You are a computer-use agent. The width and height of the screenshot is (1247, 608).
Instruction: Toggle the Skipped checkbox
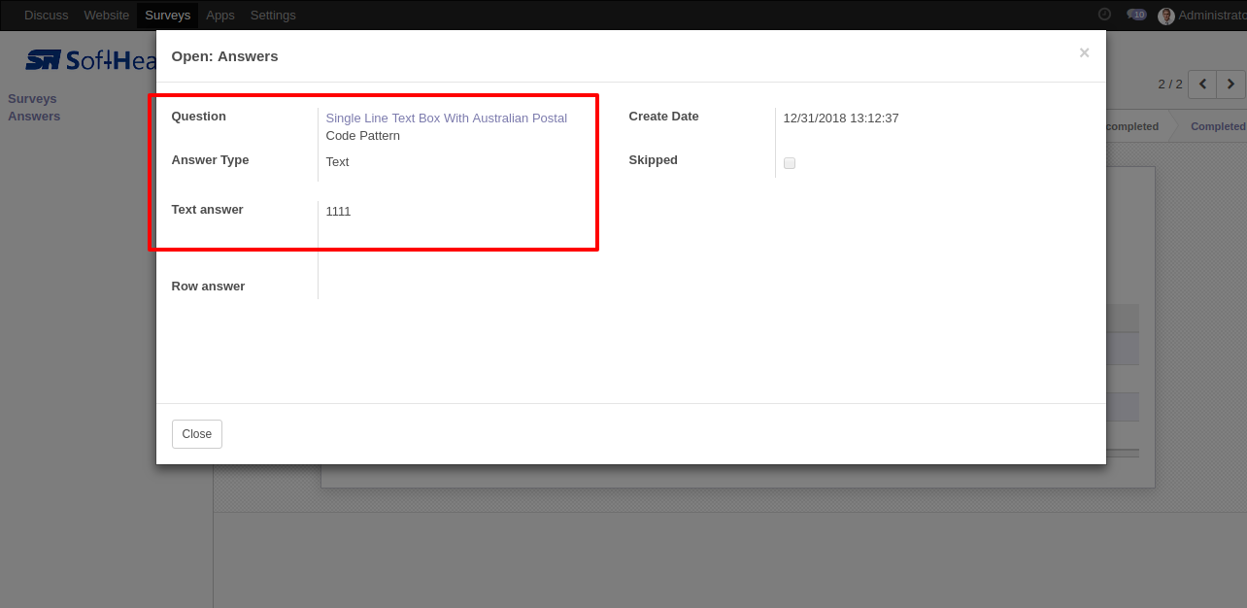tap(790, 163)
